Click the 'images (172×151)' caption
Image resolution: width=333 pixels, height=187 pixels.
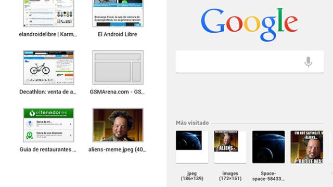(230, 176)
